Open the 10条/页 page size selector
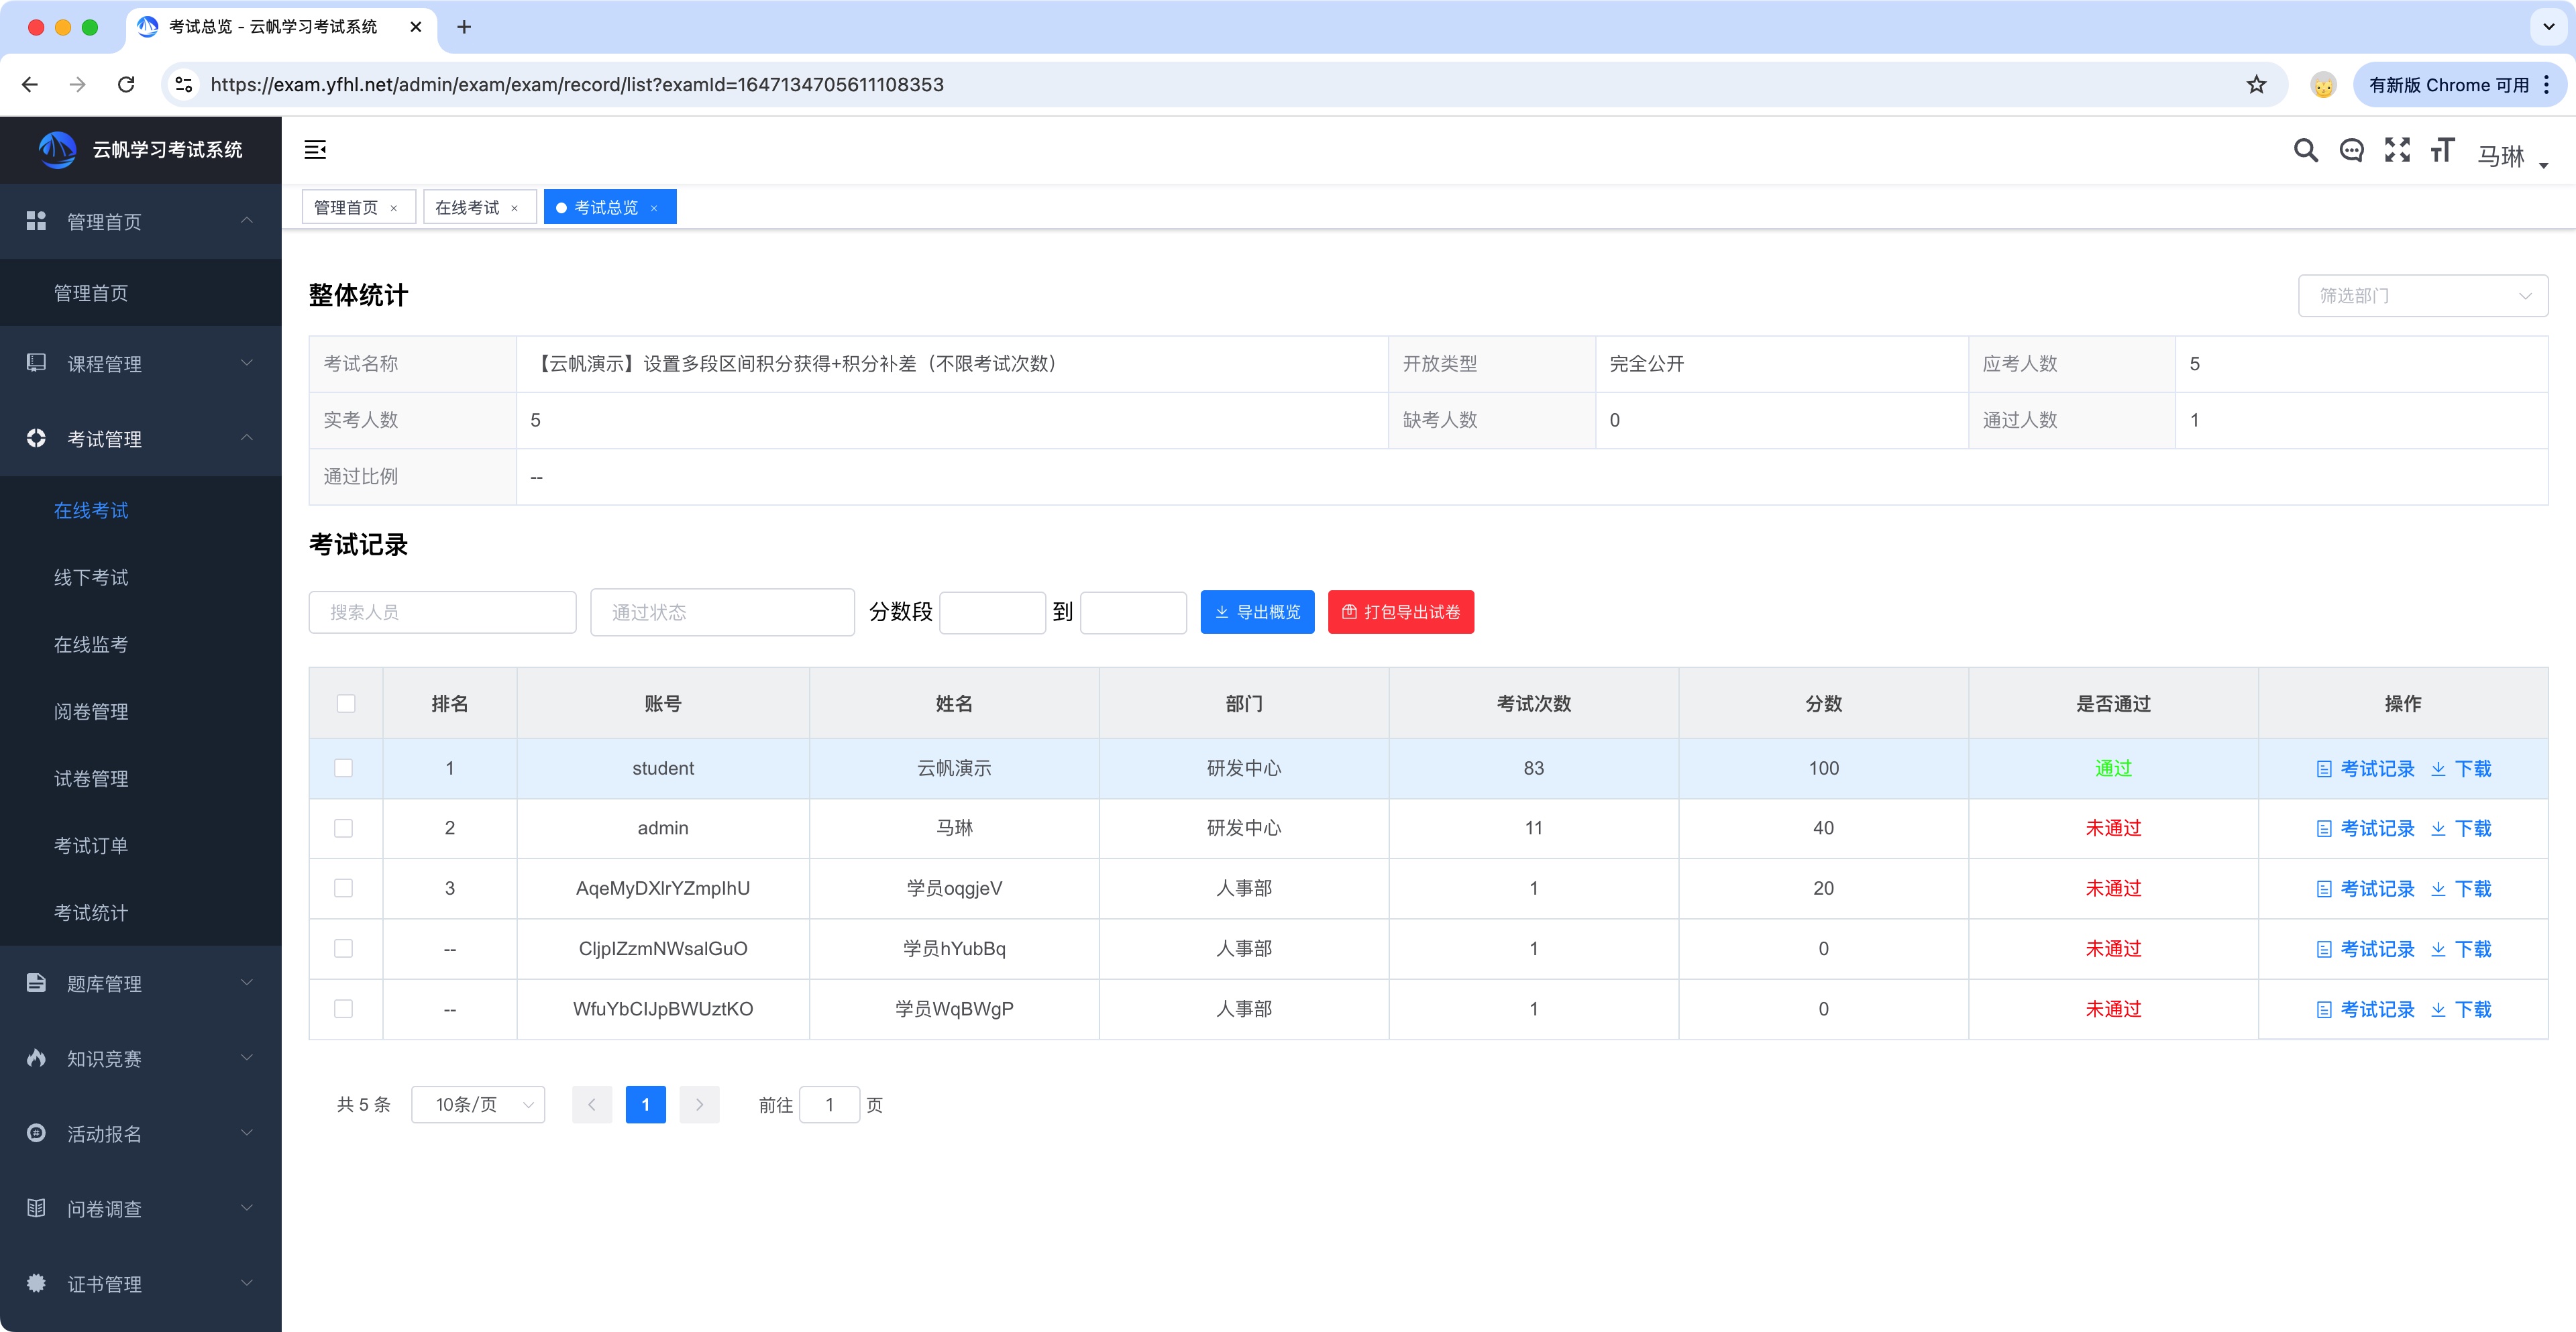 pos(478,1104)
